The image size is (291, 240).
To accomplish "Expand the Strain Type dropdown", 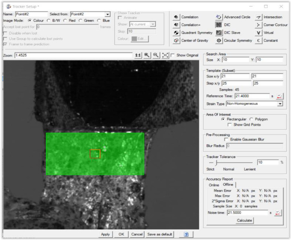I will pos(280,104).
